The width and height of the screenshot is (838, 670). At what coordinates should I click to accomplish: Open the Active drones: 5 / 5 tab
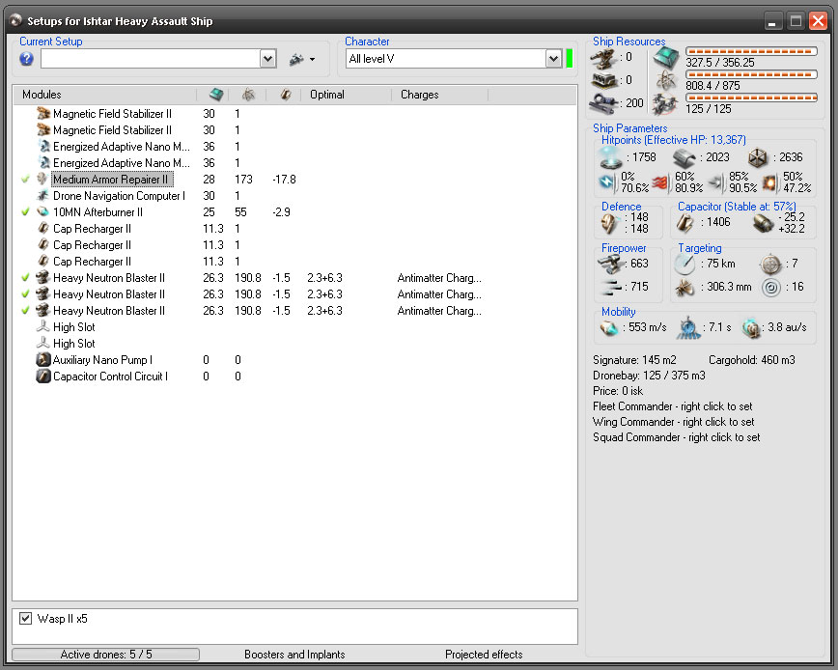coord(106,655)
